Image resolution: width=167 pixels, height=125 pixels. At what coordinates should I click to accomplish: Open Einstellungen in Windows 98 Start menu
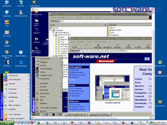49,93
